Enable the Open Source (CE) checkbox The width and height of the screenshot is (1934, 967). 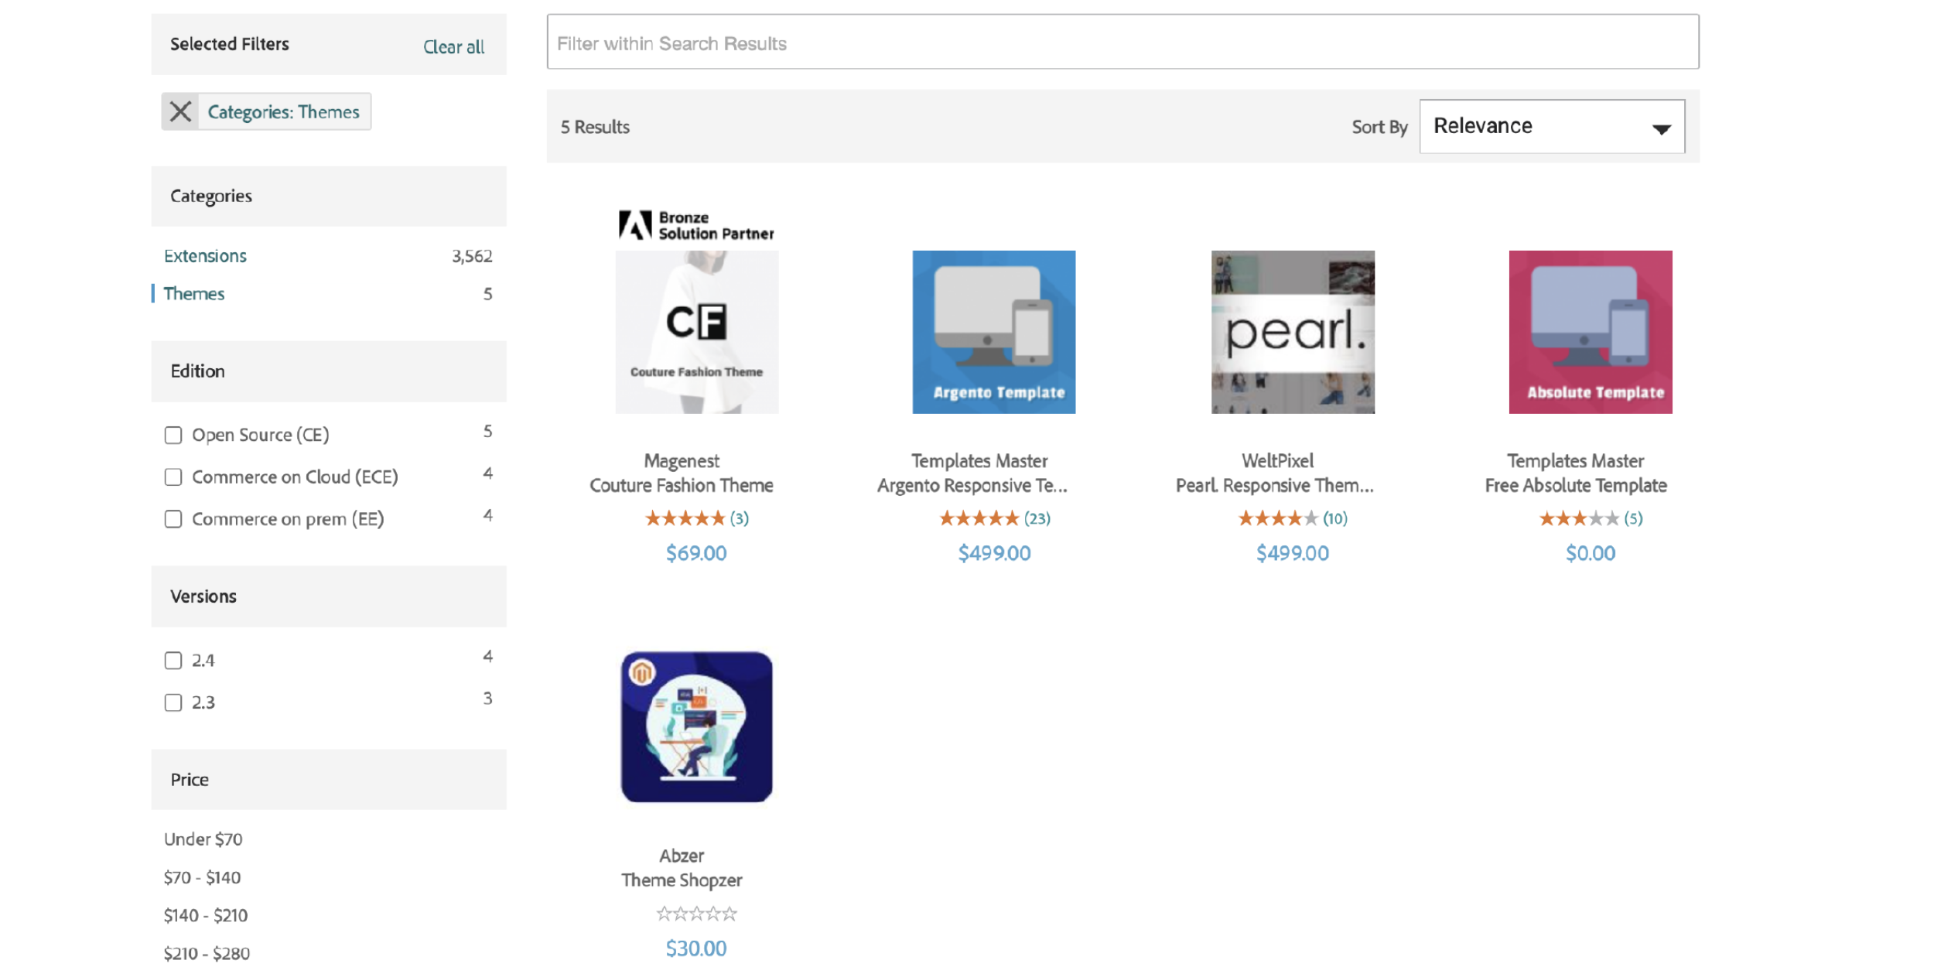[x=173, y=435]
